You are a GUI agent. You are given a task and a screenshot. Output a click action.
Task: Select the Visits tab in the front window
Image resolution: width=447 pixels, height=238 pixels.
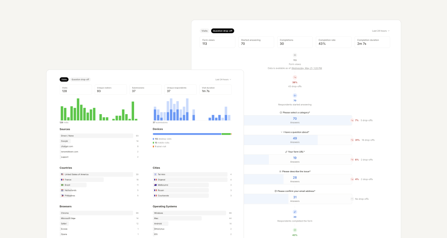click(x=64, y=79)
